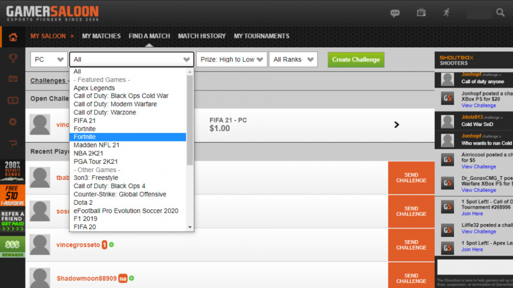Viewport: 513px width, 288px height.
Task: Click avatar of Shadowmoon88909
Action: tap(40, 278)
